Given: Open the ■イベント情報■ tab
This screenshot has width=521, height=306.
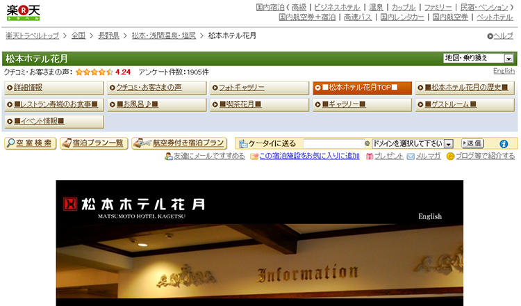Looking at the screenshot, I should tap(54, 122).
